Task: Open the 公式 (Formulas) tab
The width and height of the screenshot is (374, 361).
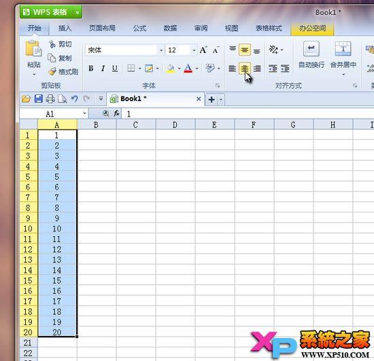Action: [x=139, y=28]
